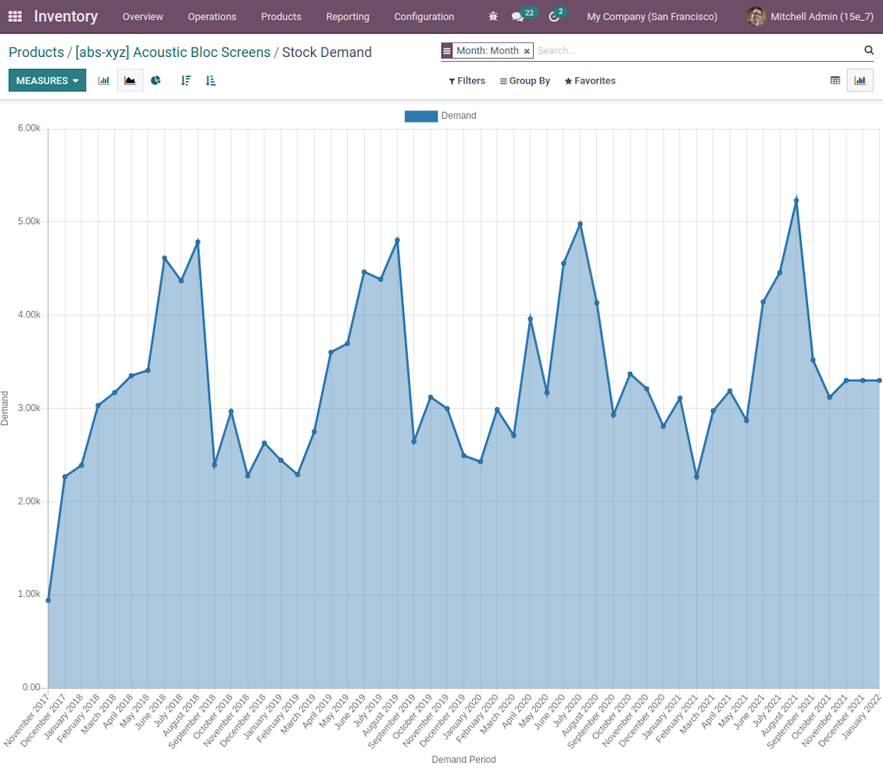Go to Acoustic Bloc Screens breadcrumb

point(173,52)
